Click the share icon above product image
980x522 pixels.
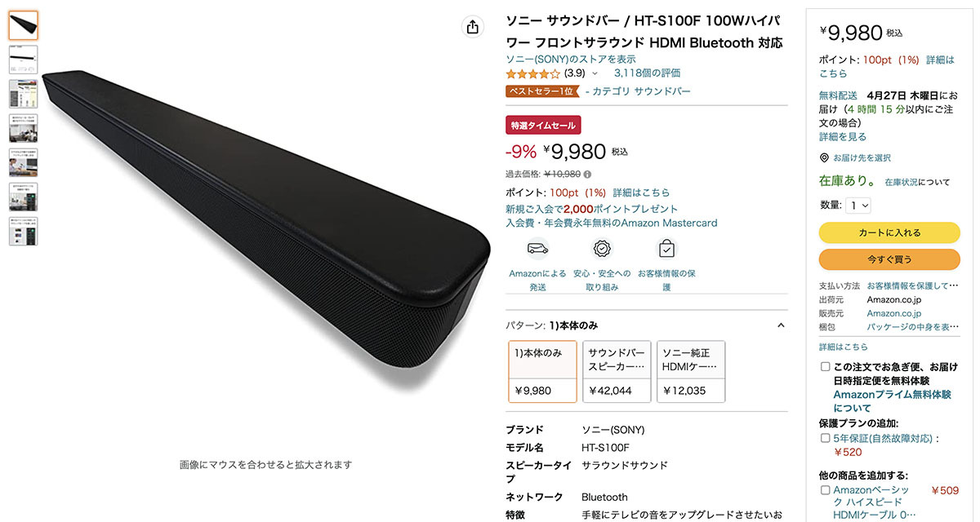coord(472,27)
